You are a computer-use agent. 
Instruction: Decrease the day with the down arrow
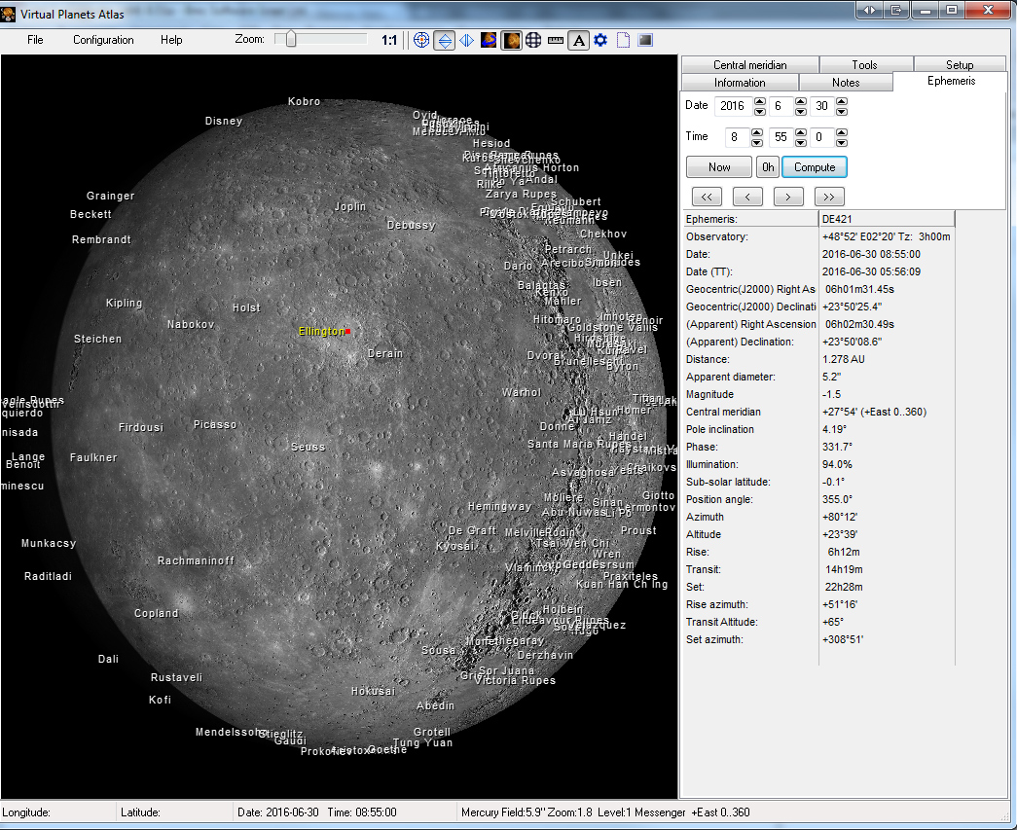point(842,111)
